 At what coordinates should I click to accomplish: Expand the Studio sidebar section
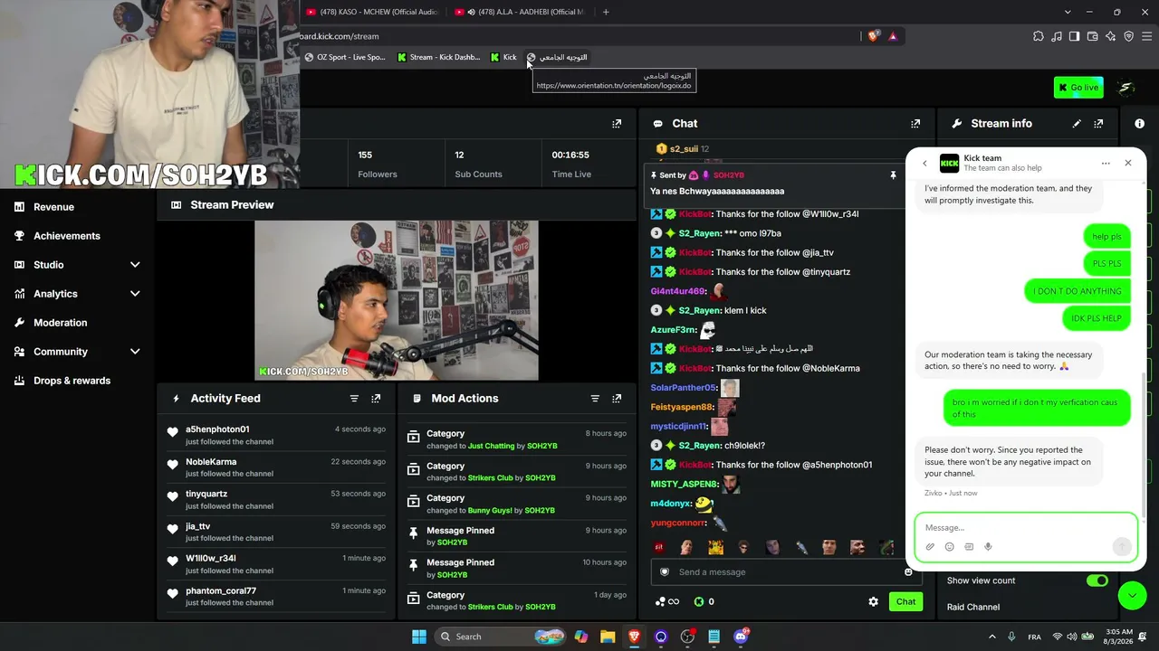[x=135, y=265]
